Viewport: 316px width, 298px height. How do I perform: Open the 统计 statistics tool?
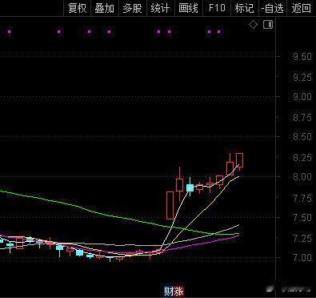tap(160, 8)
